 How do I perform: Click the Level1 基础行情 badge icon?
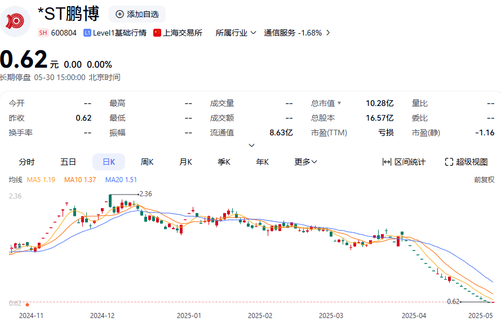(87, 33)
